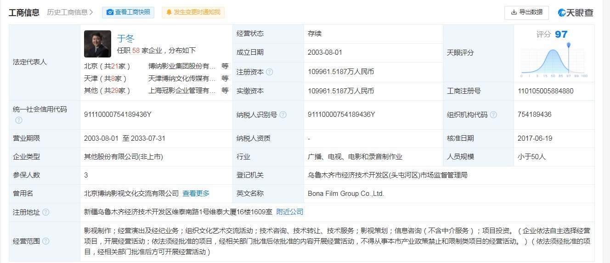Click 导出数据 export button

tap(526, 12)
